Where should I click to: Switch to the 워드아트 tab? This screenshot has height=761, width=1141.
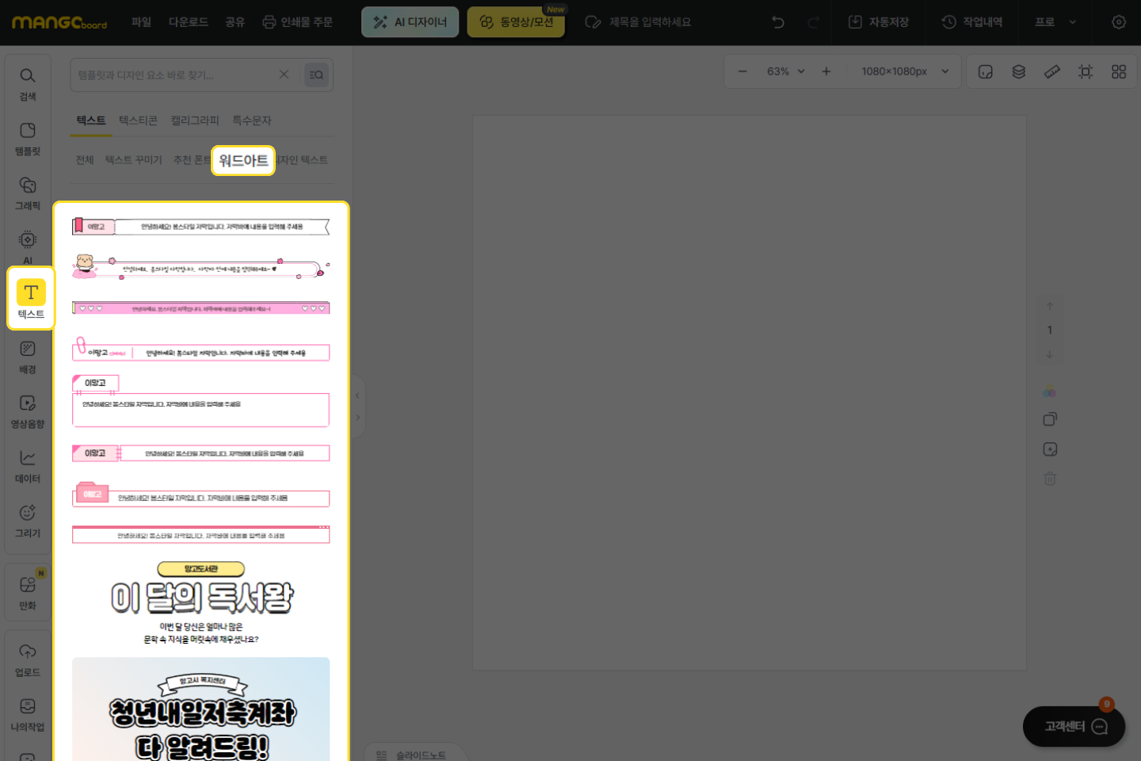pos(243,160)
